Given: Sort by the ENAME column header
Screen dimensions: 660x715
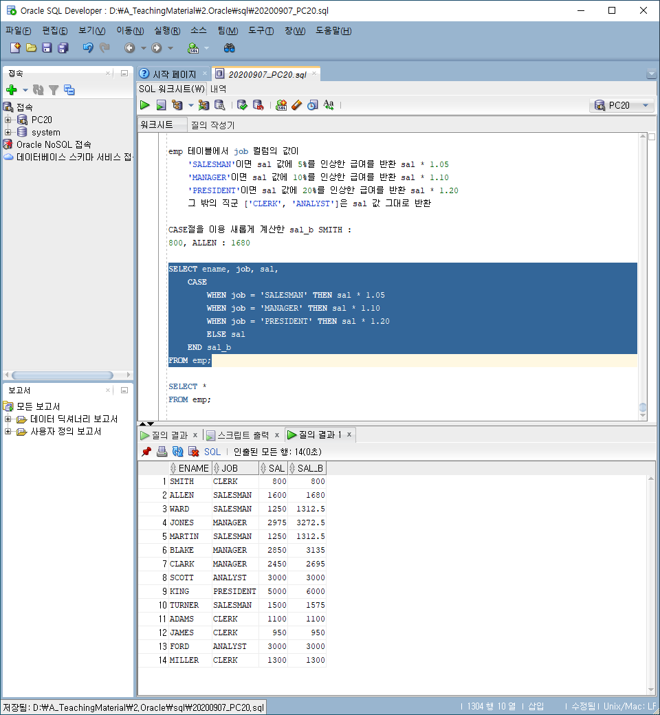Looking at the screenshot, I should tap(190, 468).
